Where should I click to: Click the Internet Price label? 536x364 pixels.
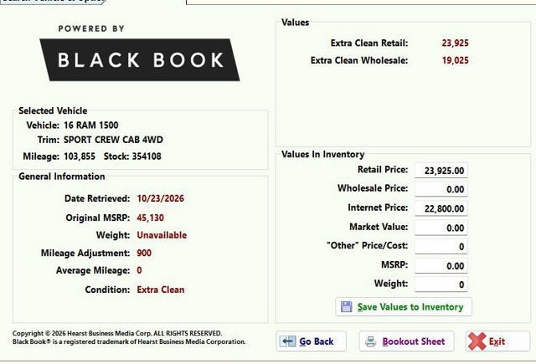(378, 208)
